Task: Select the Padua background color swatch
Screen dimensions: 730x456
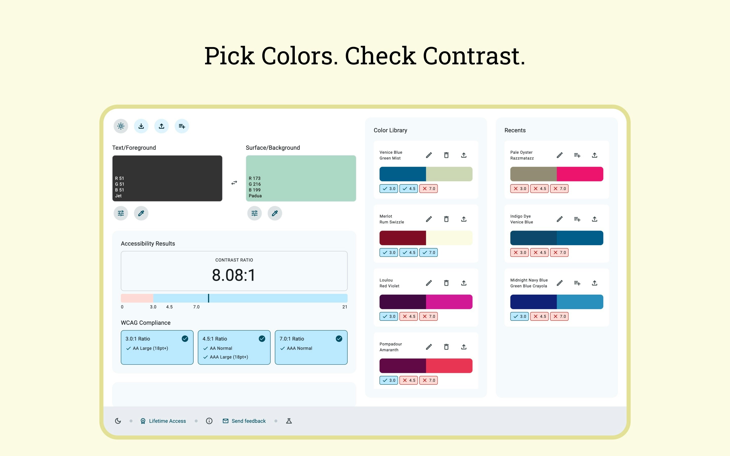Action: [301, 178]
